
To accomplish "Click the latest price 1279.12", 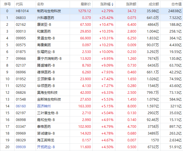I will tap(84, 11).
